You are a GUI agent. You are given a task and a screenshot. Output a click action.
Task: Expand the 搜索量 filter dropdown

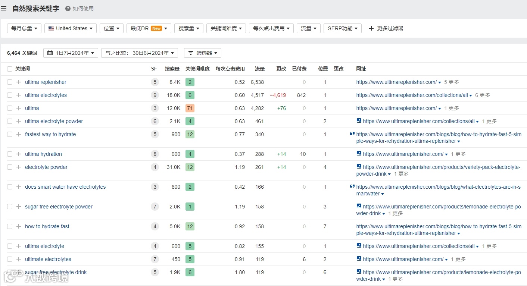pos(189,28)
